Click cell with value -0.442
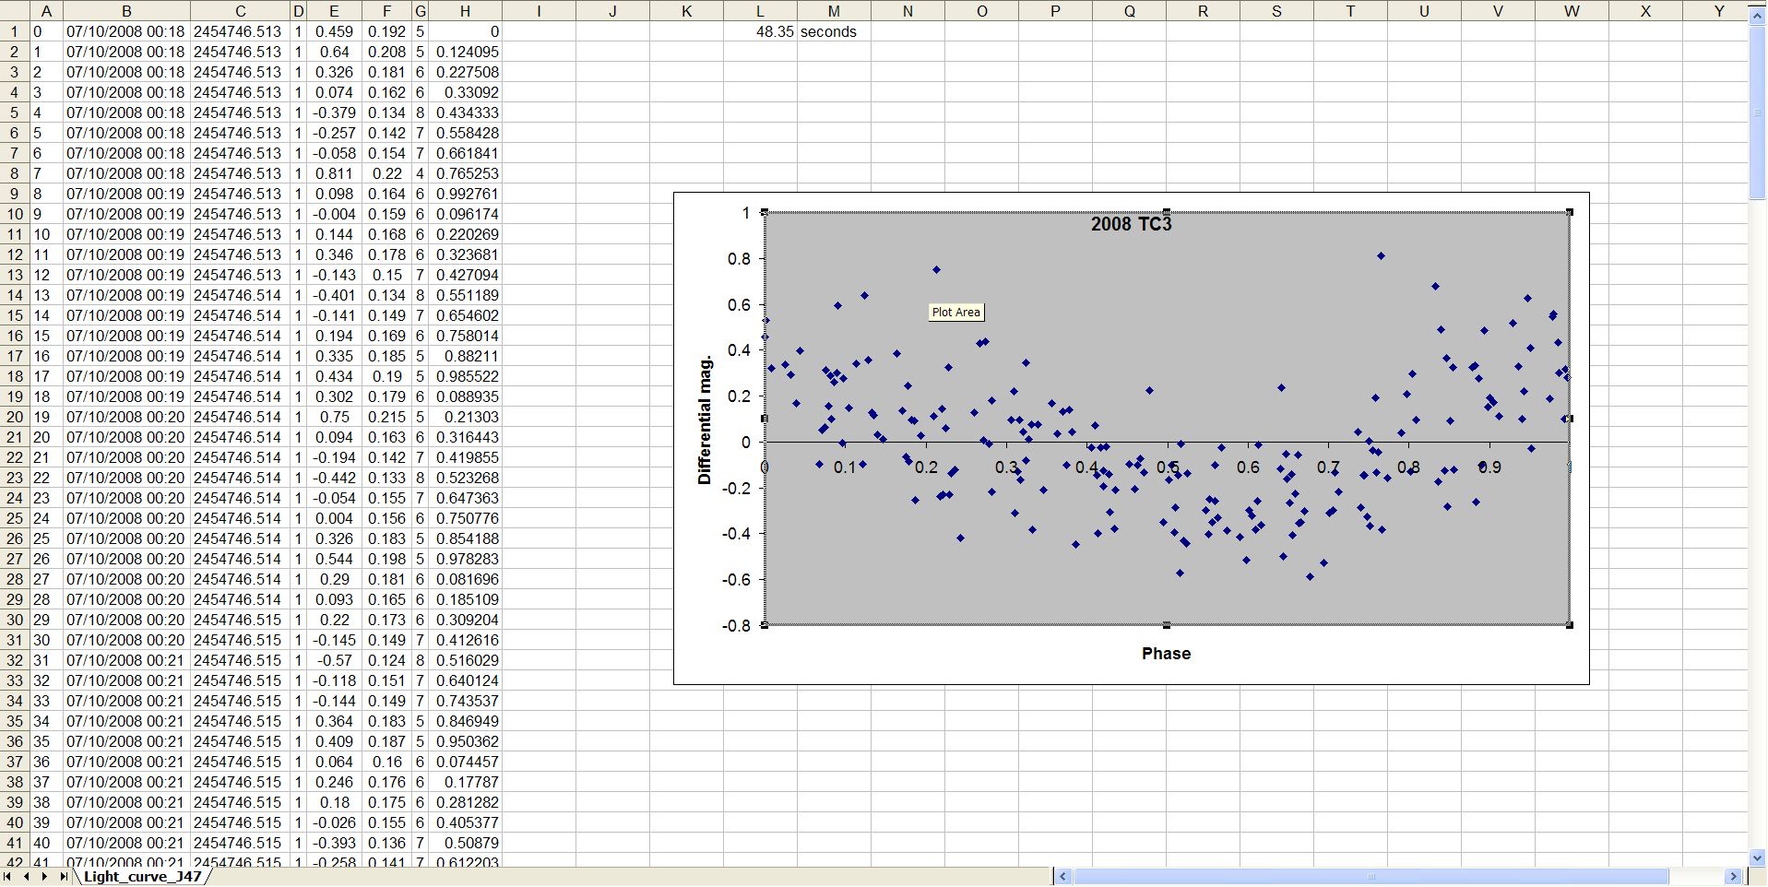1768x887 pixels. tap(333, 478)
